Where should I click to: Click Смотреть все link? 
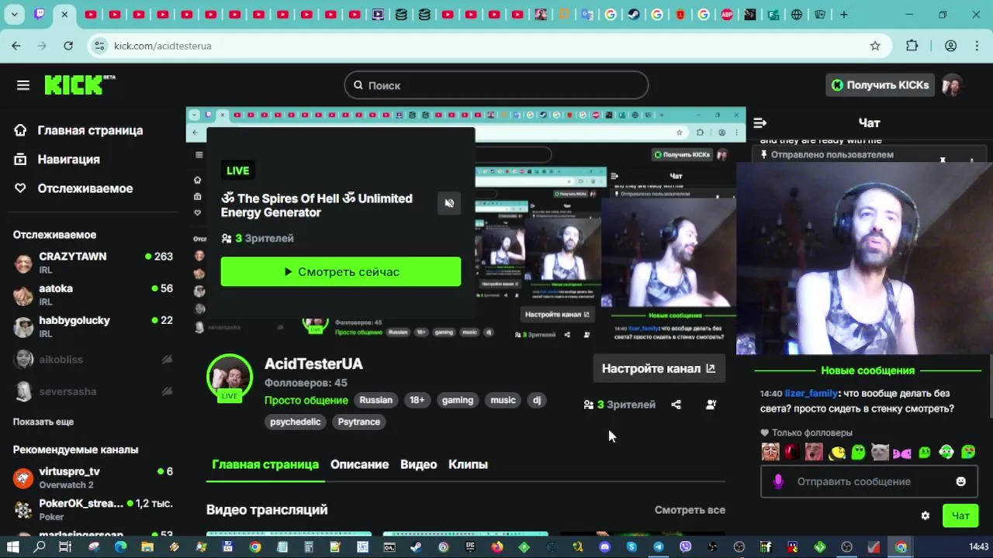(690, 510)
